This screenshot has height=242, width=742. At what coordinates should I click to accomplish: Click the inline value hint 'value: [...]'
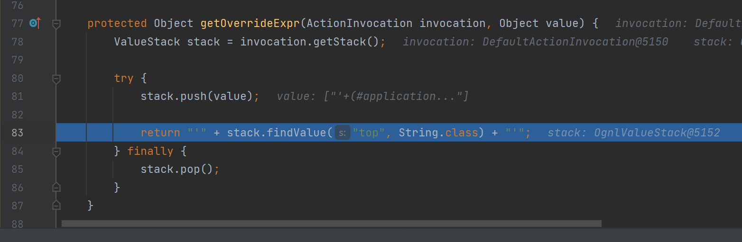pos(372,96)
